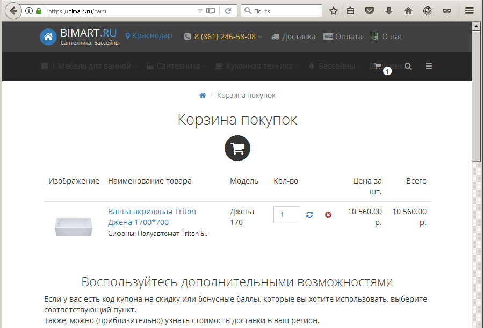Change the city 'Краснодар'

(149, 35)
